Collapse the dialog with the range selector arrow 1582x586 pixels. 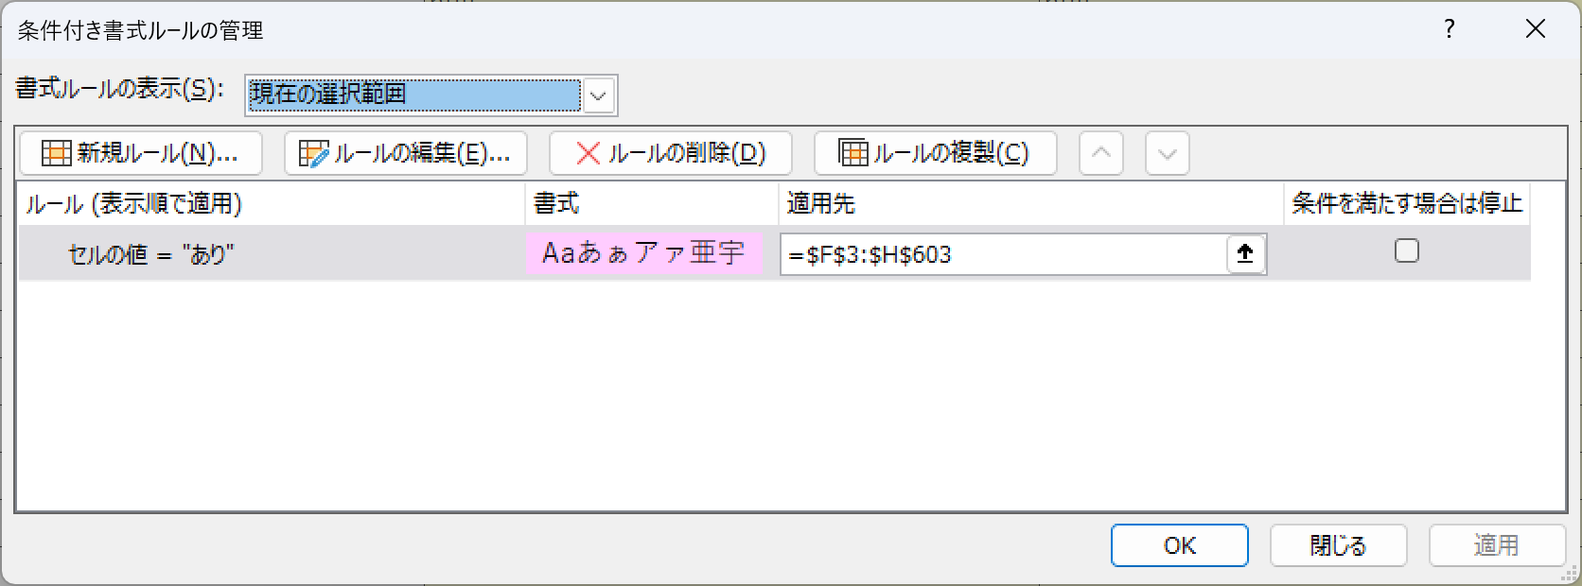(1246, 254)
